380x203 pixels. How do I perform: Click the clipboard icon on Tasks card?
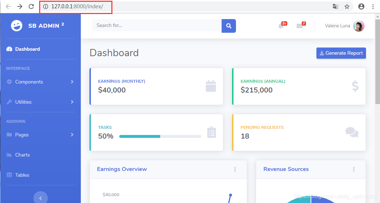pyautogui.click(x=212, y=132)
